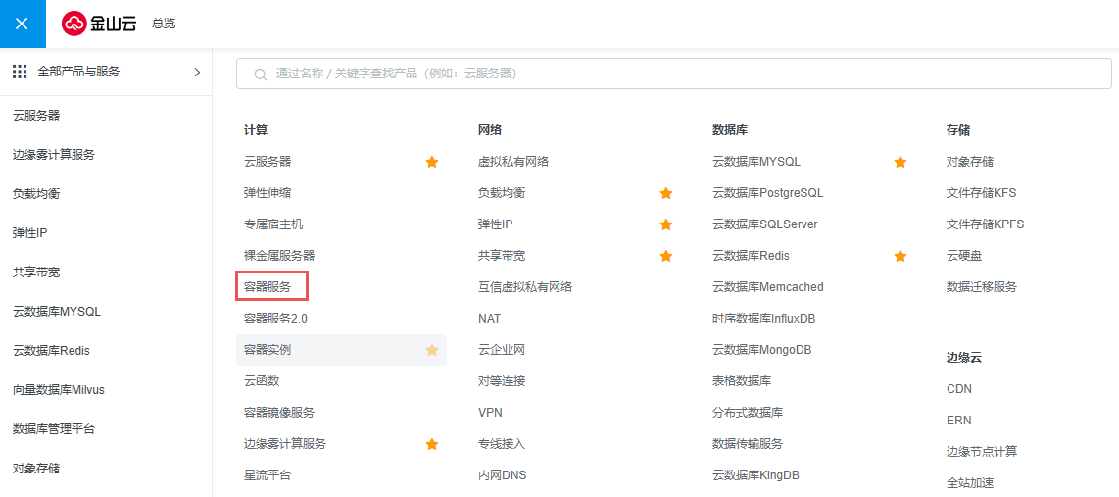Open 虚拟私有网络 under 网络
The height and width of the screenshot is (497, 1119).
513,162
